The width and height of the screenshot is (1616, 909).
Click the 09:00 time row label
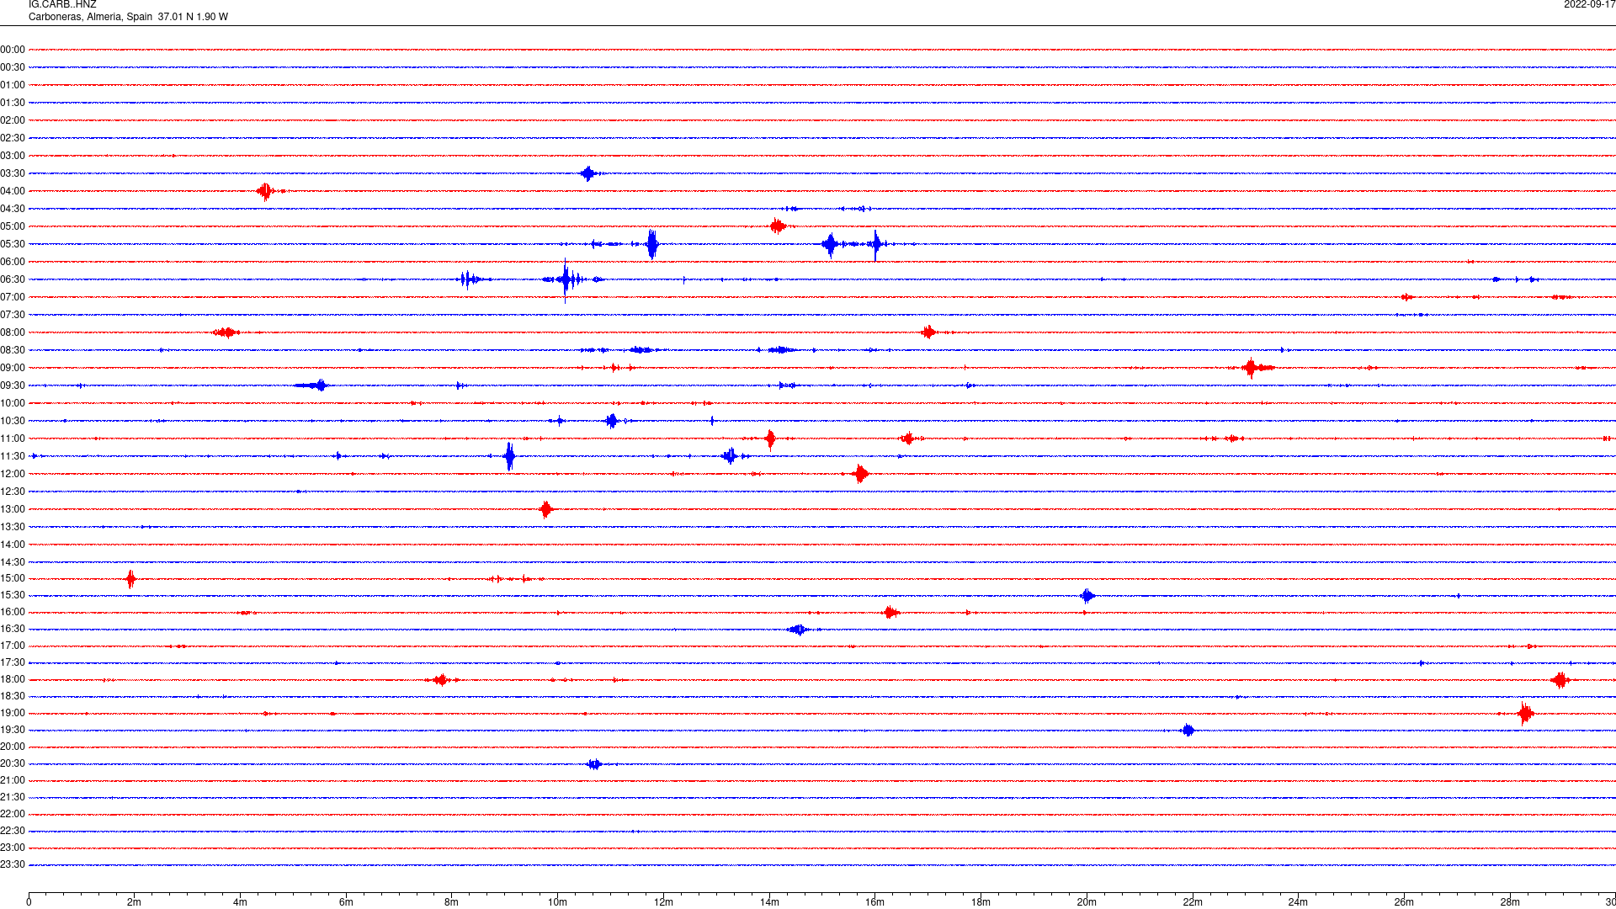point(13,368)
